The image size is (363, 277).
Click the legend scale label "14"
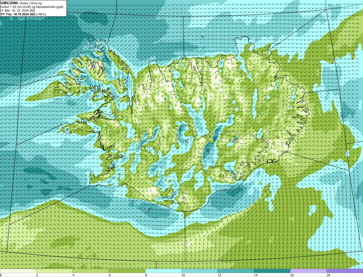click(256, 275)
